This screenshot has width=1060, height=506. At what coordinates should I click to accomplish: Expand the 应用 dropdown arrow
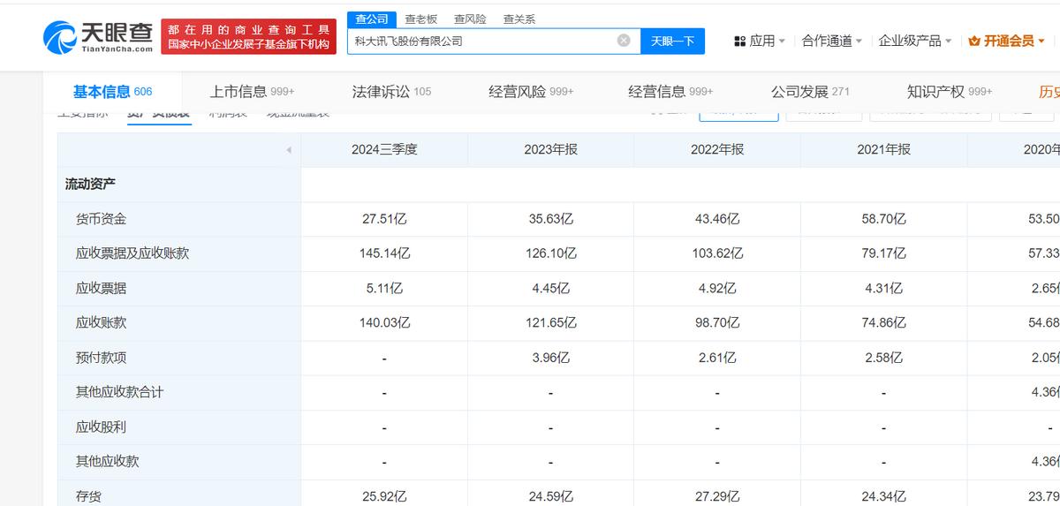click(783, 42)
